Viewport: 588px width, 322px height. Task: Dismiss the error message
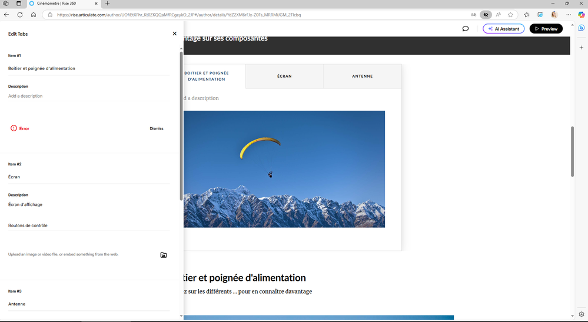tap(157, 128)
